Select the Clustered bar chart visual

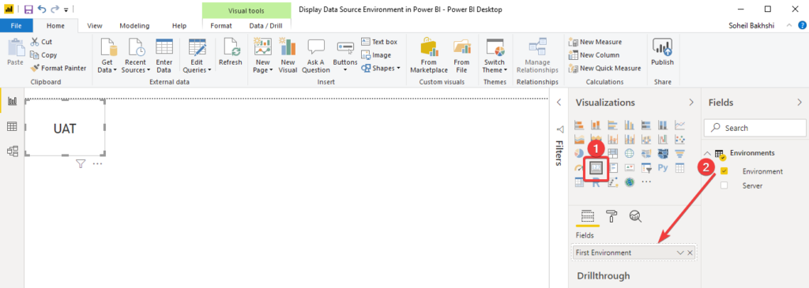click(x=612, y=125)
